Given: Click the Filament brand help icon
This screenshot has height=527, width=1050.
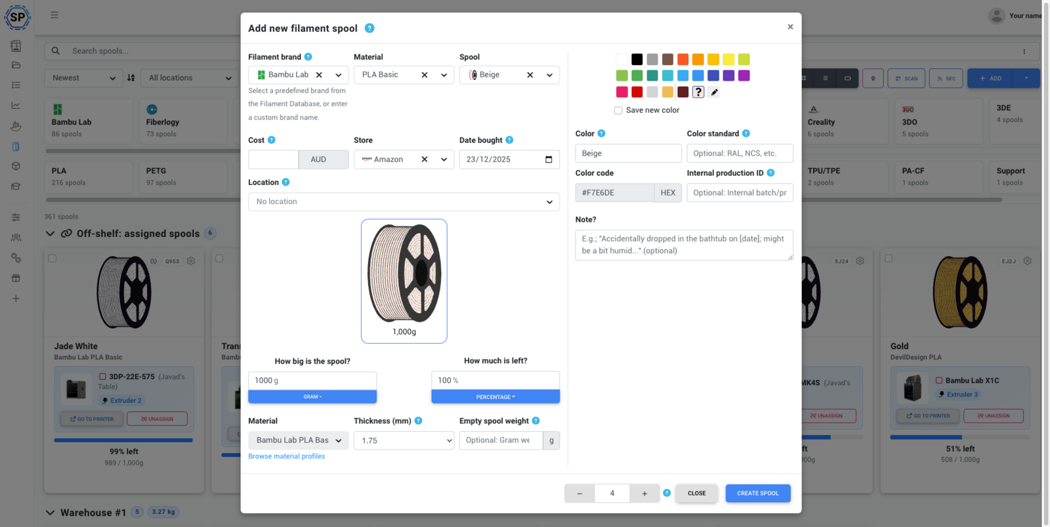Looking at the screenshot, I should coord(308,57).
